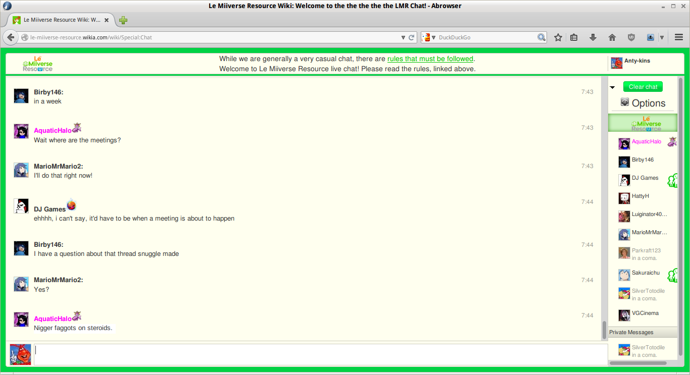This screenshot has width=690, height=375.
Task: Click the message 'I'll do that right now!'
Action: tap(63, 176)
